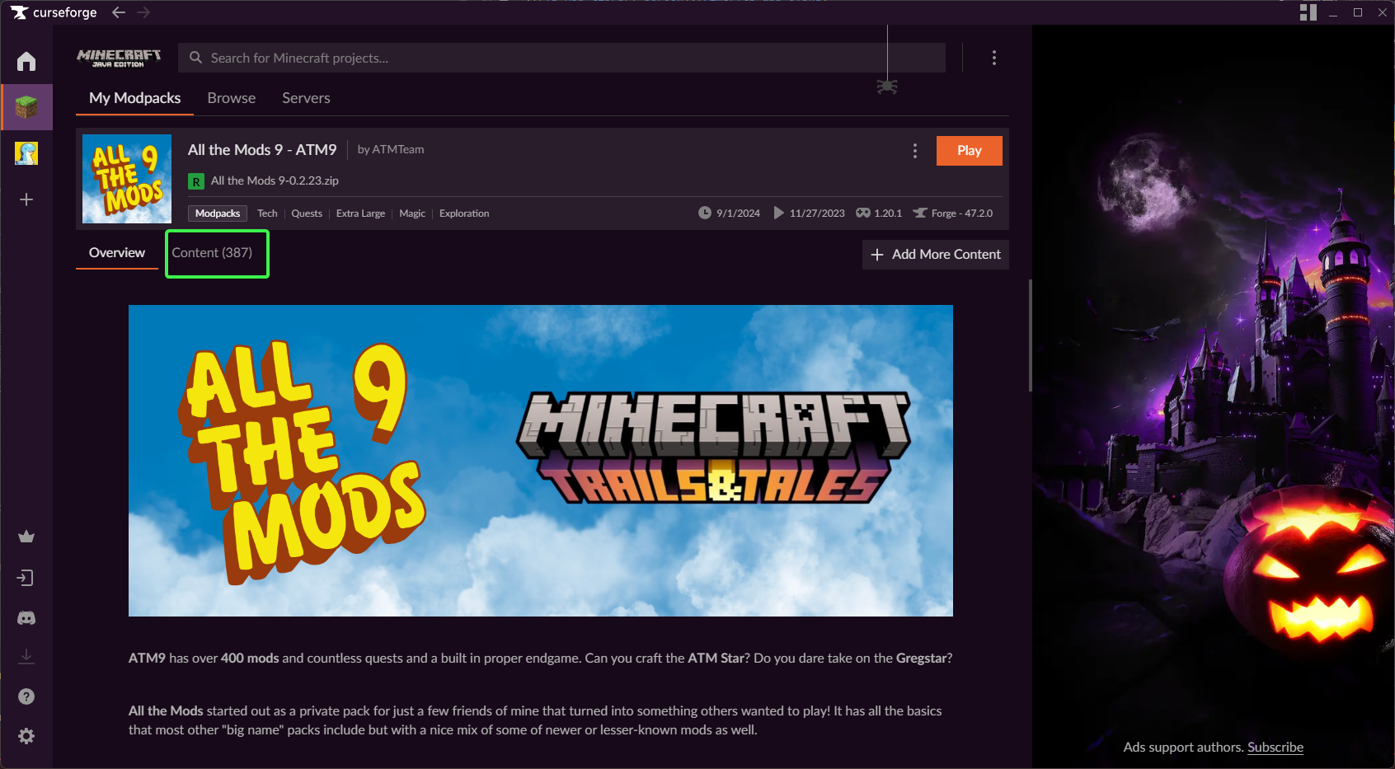Open the downloads icon in sidebar

[26, 656]
